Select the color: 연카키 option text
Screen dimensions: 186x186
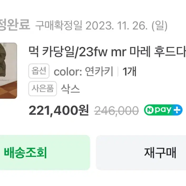84,71
